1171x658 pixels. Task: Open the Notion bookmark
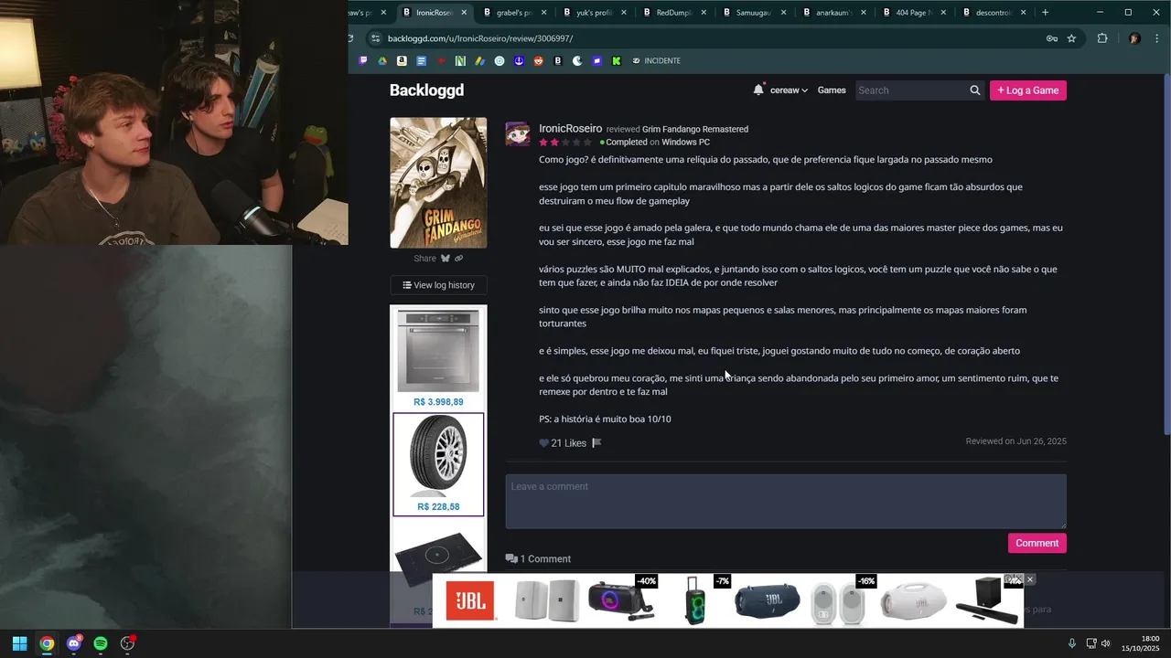(x=460, y=61)
